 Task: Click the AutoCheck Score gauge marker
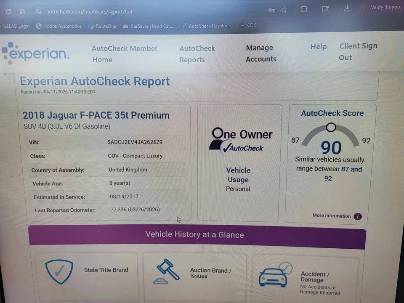point(331,127)
